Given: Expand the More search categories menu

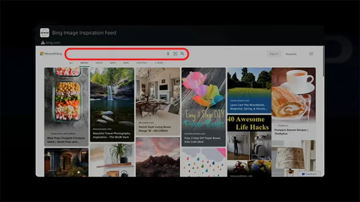Looking at the screenshot, I should pyautogui.click(x=159, y=63).
